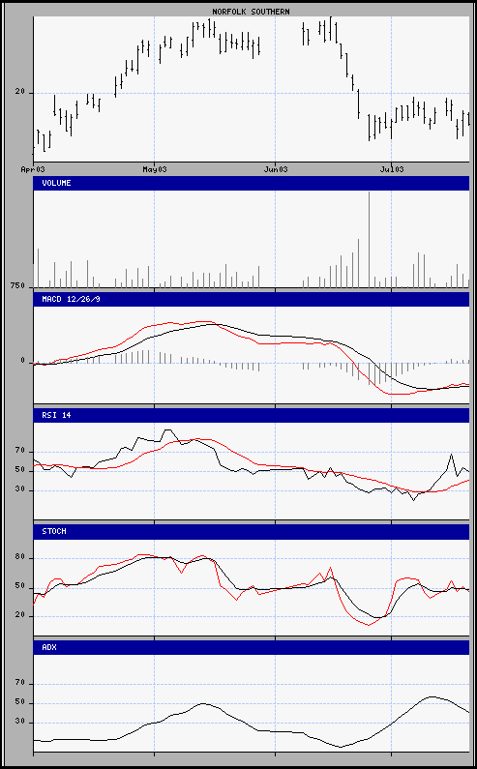
Task: Click the ADX panel header bar
Action: pyautogui.click(x=251, y=647)
